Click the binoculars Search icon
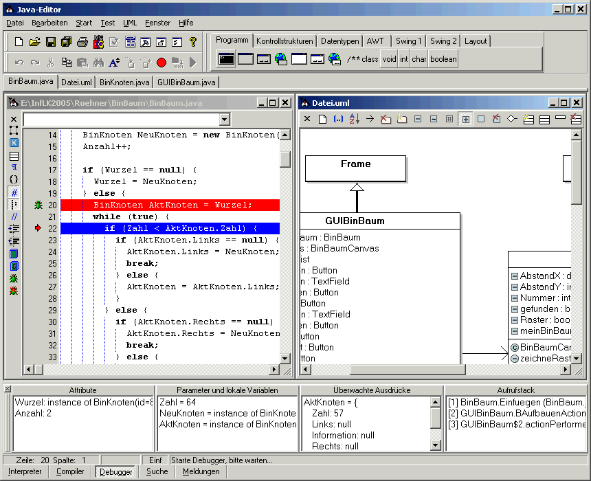This screenshot has height=481, width=591. (x=98, y=63)
